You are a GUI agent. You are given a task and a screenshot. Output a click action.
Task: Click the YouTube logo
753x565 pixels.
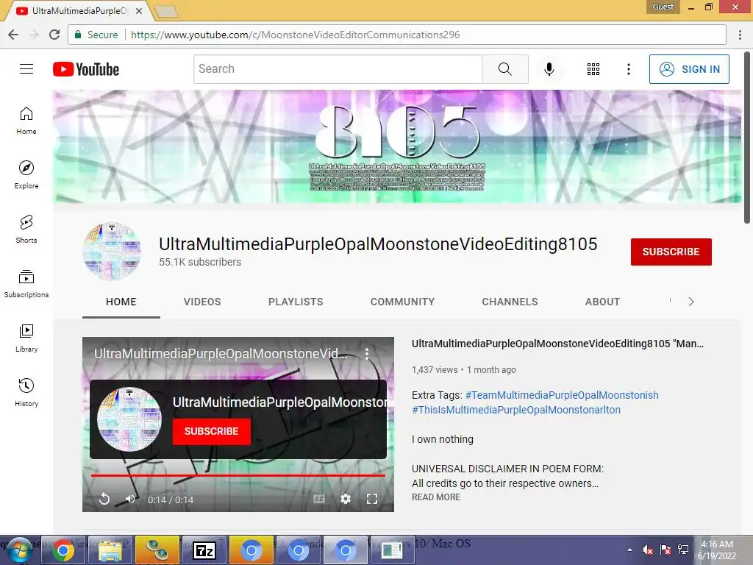point(86,69)
